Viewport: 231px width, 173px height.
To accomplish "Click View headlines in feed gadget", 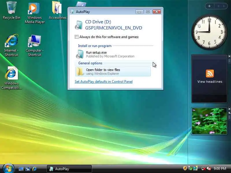I will [x=210, y=82].
